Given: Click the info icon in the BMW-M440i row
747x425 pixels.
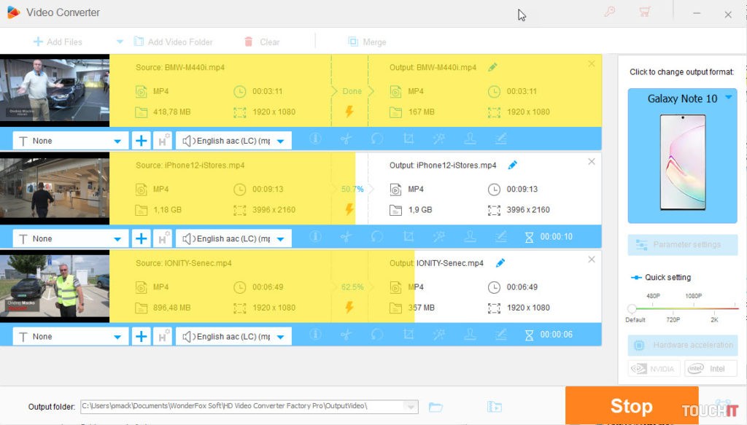Looking at the screenshot, I should [x=316, y=139].
